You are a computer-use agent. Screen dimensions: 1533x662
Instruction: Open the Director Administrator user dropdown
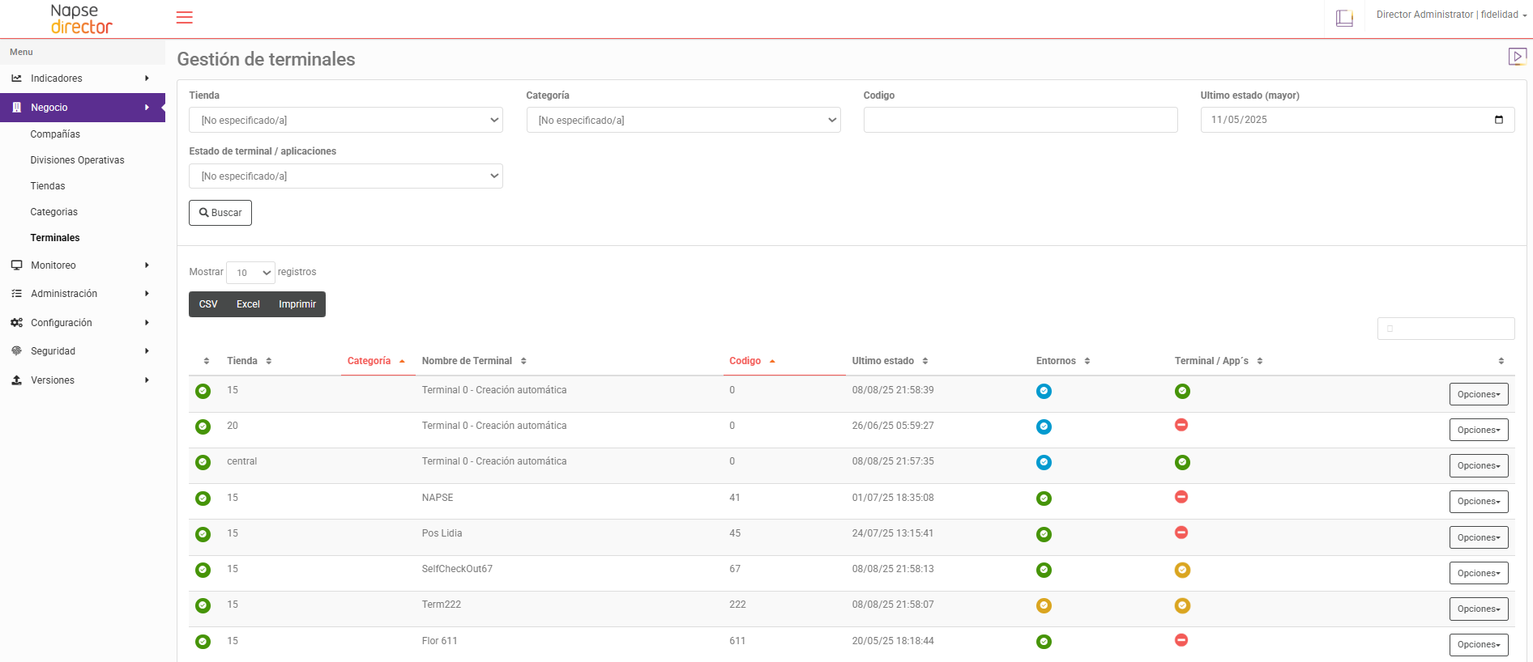[x=1451, y=15]
